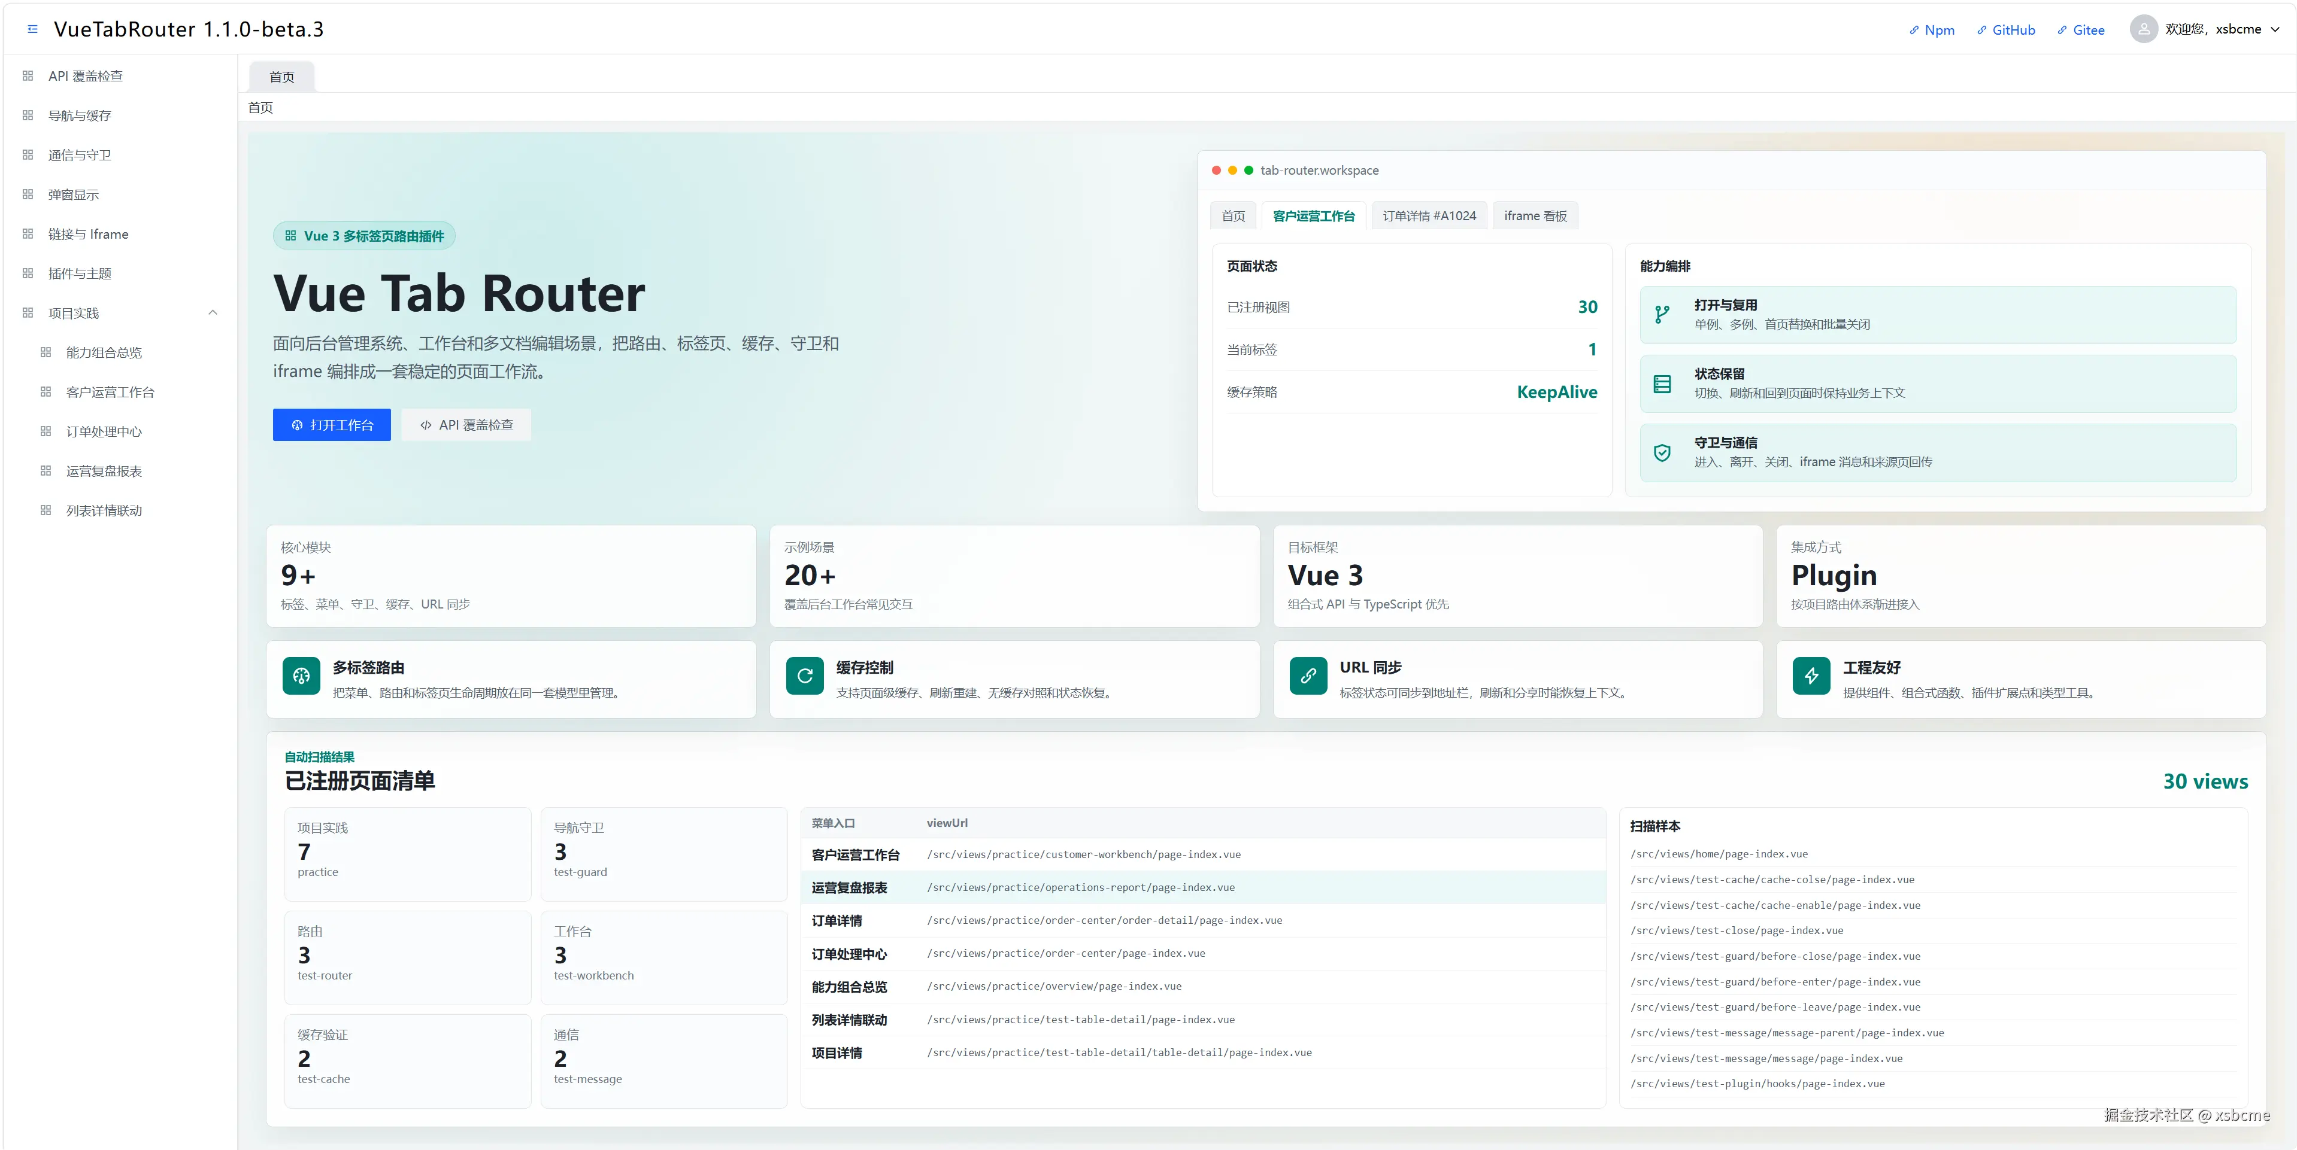Screen dimensions: 2297x1150
Task: Click the 打开工作台 button
Action: coord(332,425)
